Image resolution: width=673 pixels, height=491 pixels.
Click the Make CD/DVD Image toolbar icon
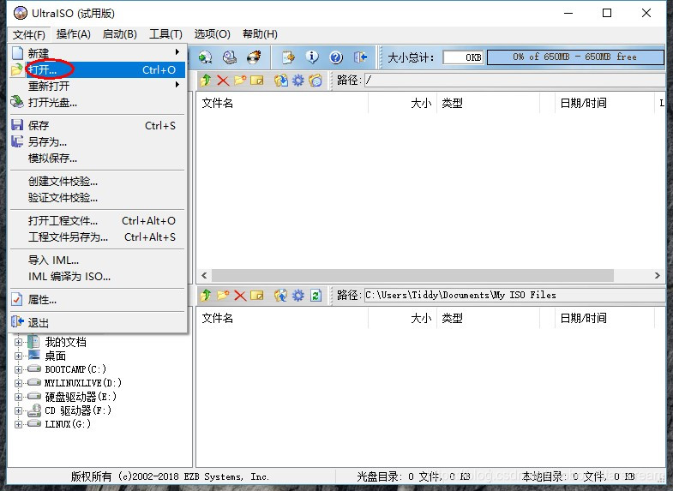(205, 57)
